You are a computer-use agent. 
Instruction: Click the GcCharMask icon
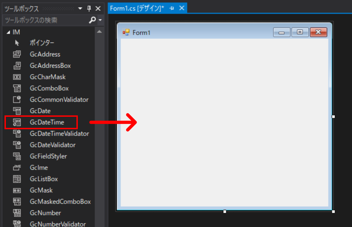coord(17,77)
